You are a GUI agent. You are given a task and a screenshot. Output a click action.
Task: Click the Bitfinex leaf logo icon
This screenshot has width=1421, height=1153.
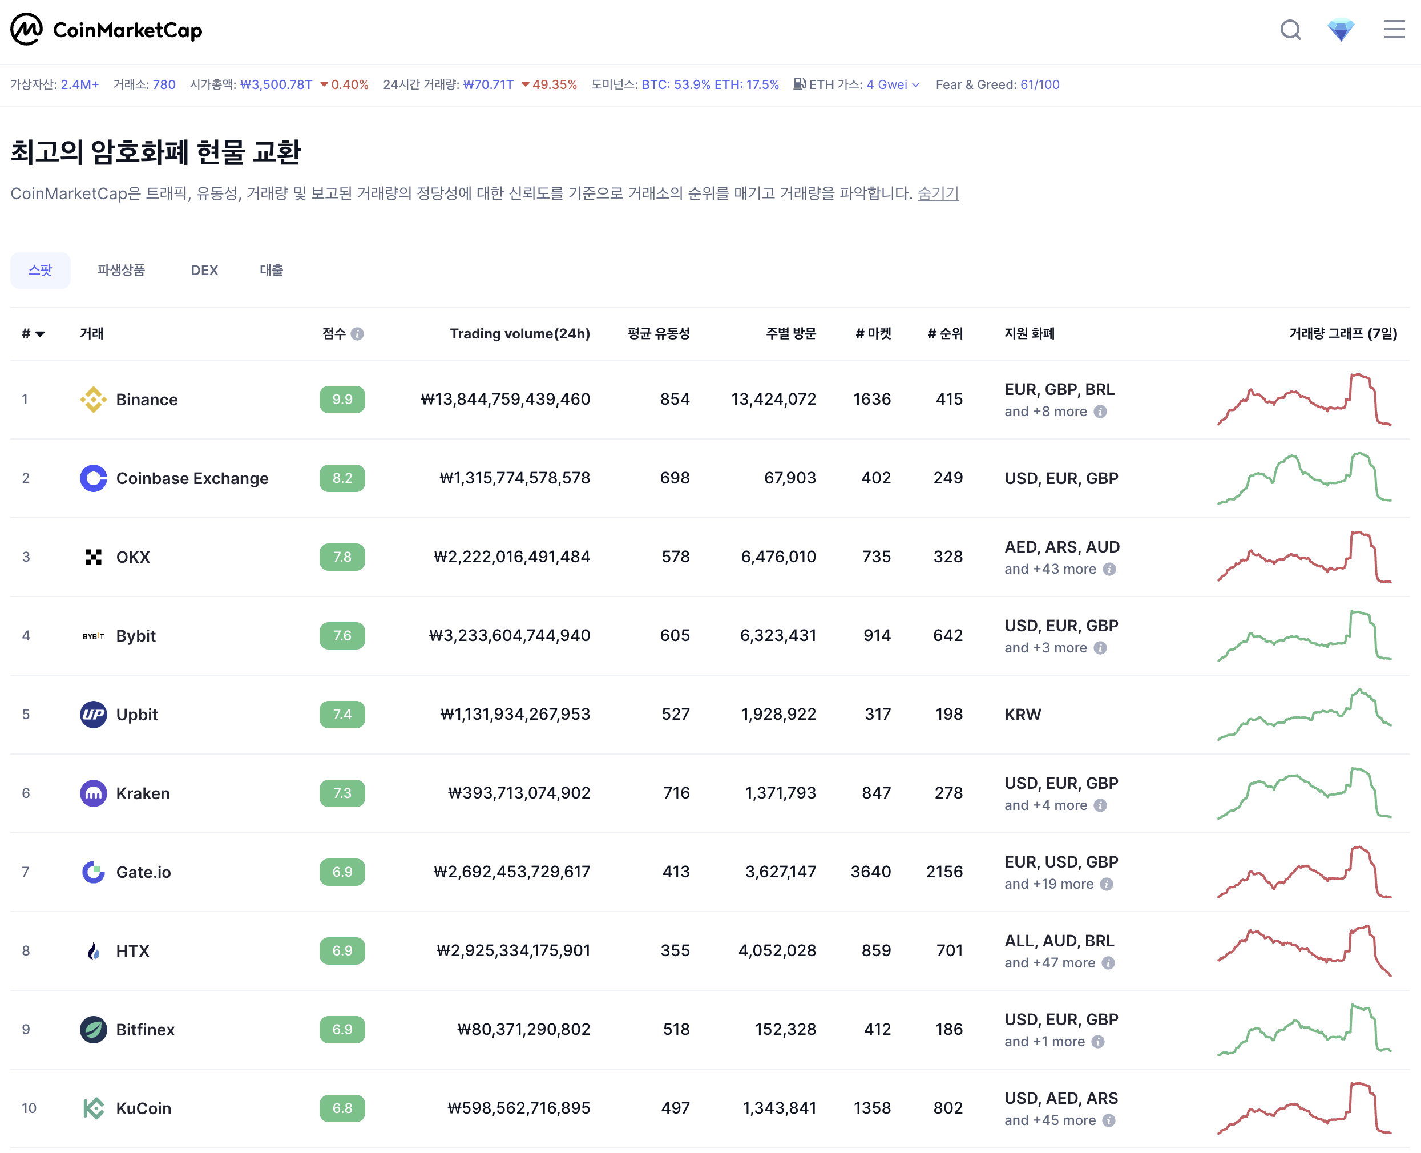94,1030
